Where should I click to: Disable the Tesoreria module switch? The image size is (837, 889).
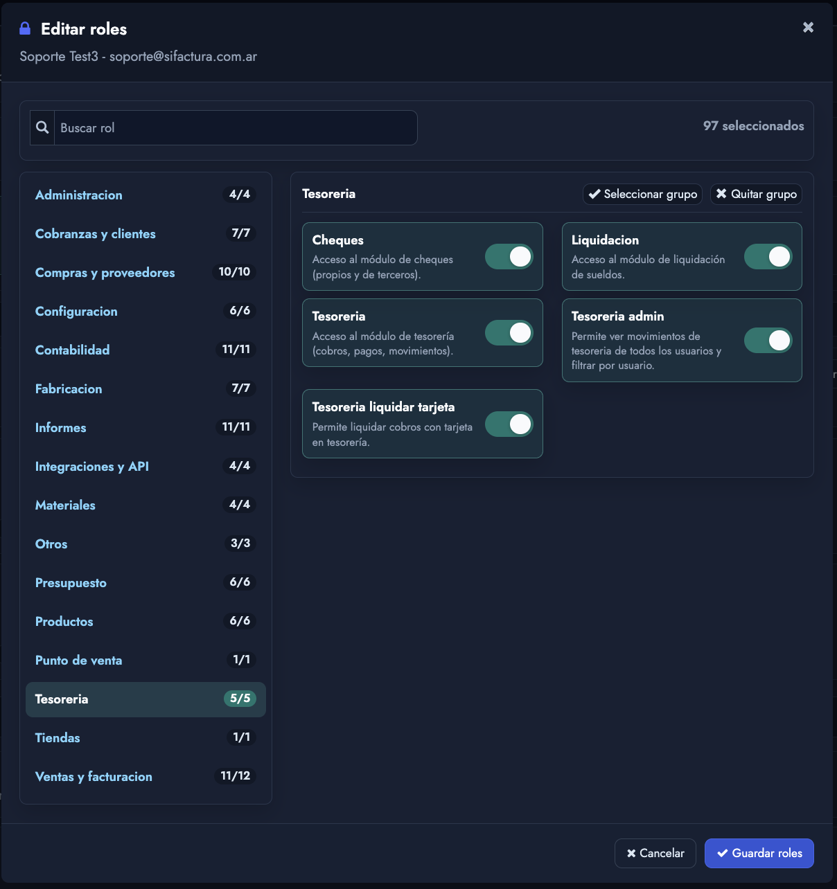[x=509, y=332]
